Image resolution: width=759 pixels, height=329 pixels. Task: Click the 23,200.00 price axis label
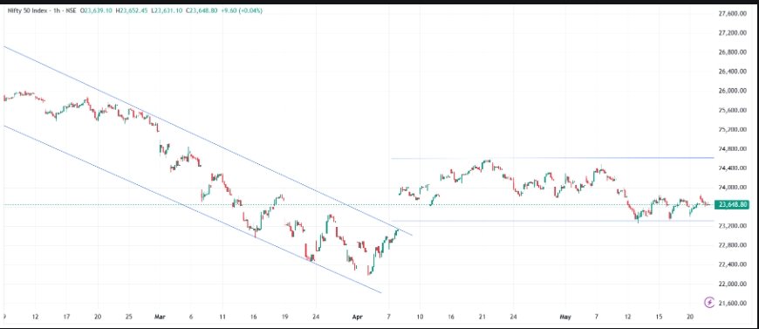731,226
